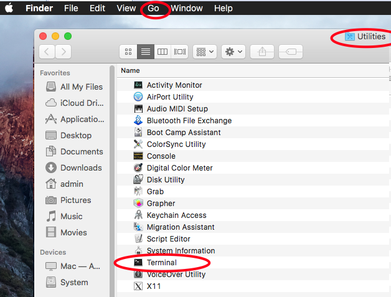Click the Utilities folder title icon
This screenshot has height=297, width=391.
click(x=350, y=37)
